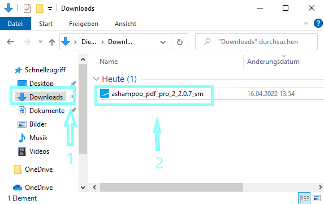This screenshot has height=204, width=324.
Task: Click the ashampoo installer file icon
Action: (x=105, y=93)
